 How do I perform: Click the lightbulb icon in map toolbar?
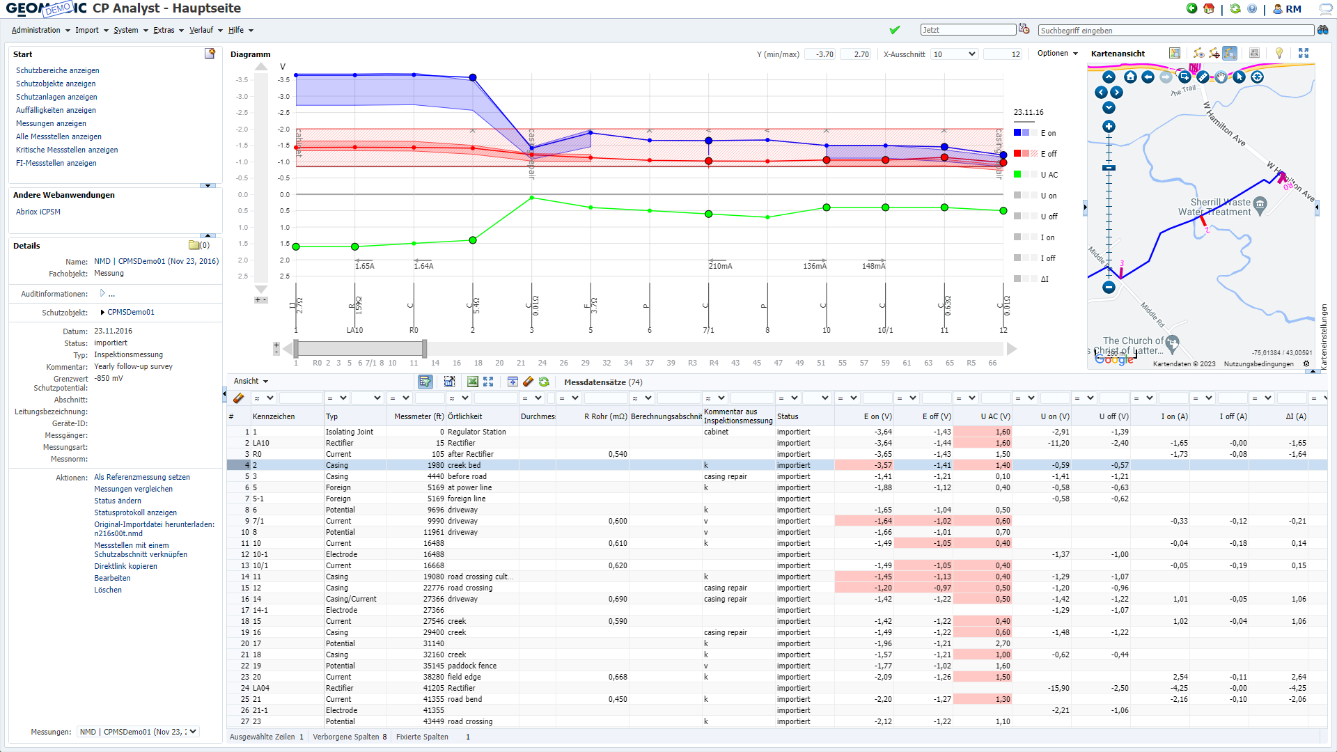(x=1279, y=54)
